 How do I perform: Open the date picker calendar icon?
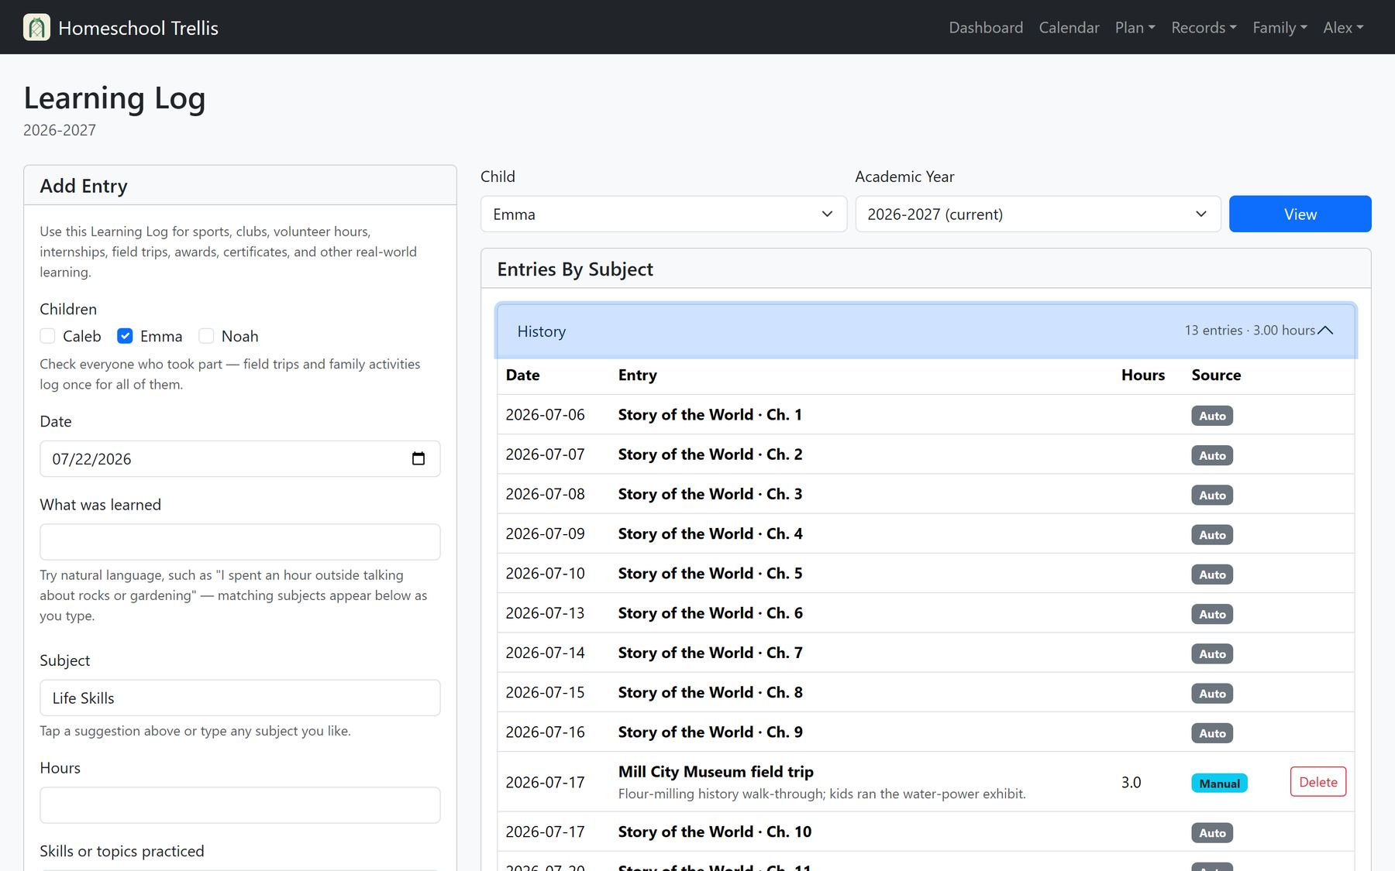point(418,458)
